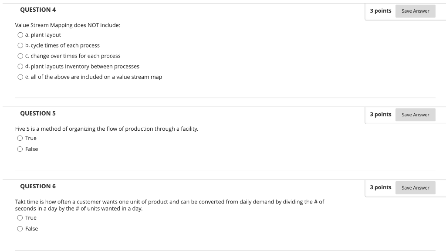Mark True for Question 5 Five S
The height and width of the screenshot is (251, 446).
pyautogui.click(x=20, y=138)
